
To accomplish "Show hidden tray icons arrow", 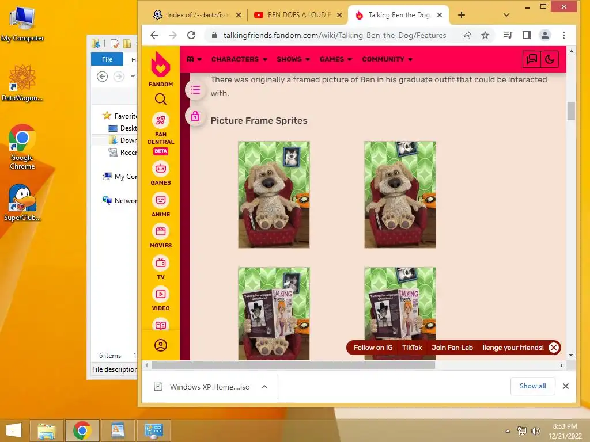I will (x=508, y=431).
